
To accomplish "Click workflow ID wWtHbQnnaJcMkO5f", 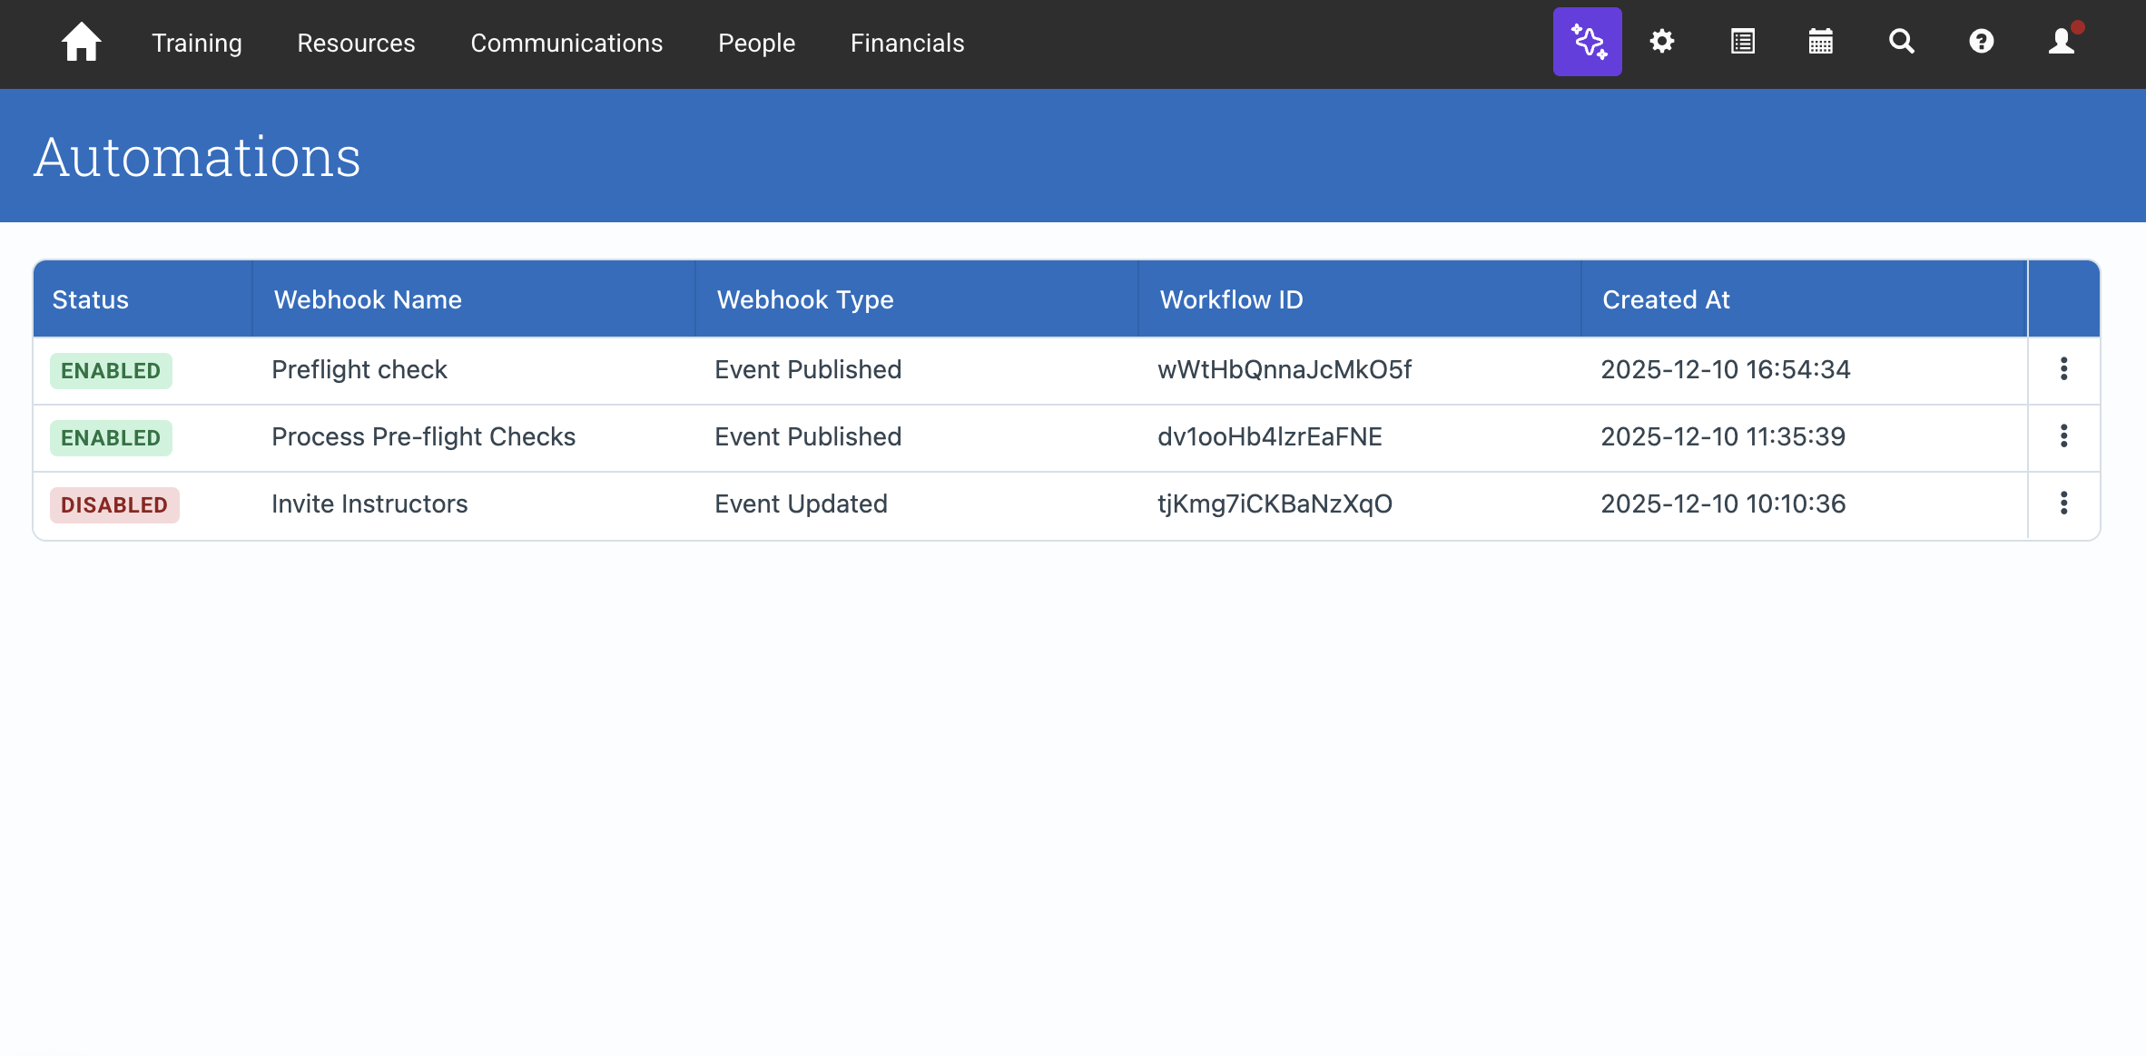I will tap(1285, 370).
